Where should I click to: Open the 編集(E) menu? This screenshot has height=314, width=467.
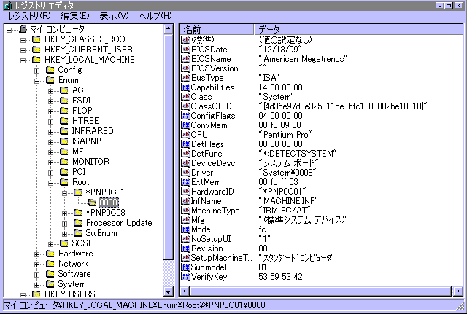pos(74,15)
